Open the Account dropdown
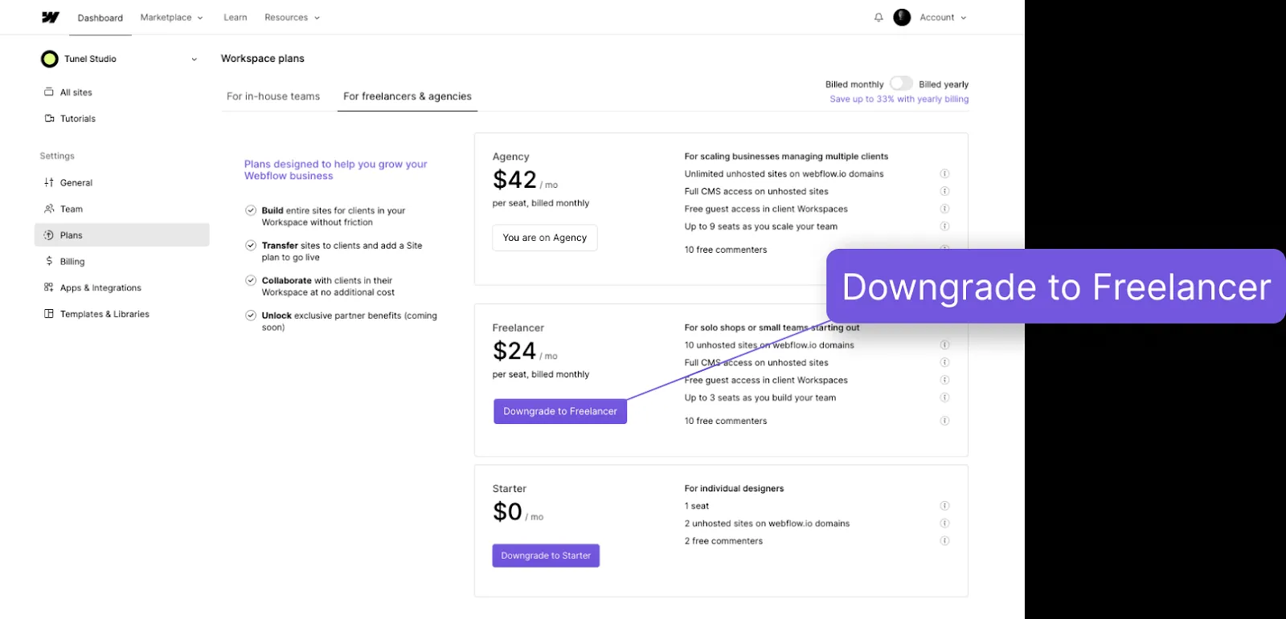The image size is (1286, 619). click(943, 17)
